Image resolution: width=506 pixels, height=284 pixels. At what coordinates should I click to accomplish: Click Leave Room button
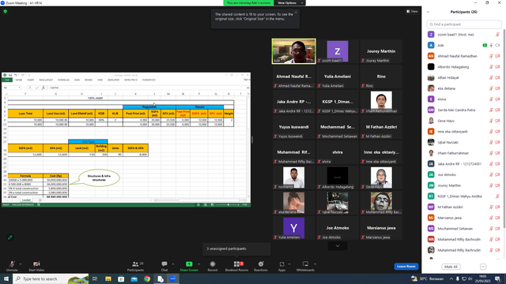406,267
